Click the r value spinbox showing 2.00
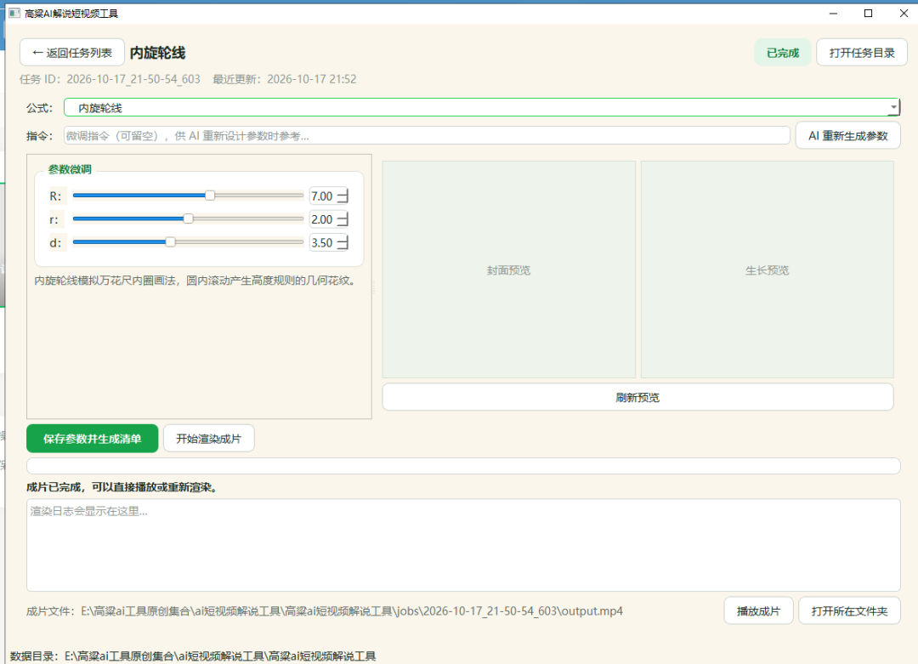Screen dimensions: 918x664 click(329, 219)
